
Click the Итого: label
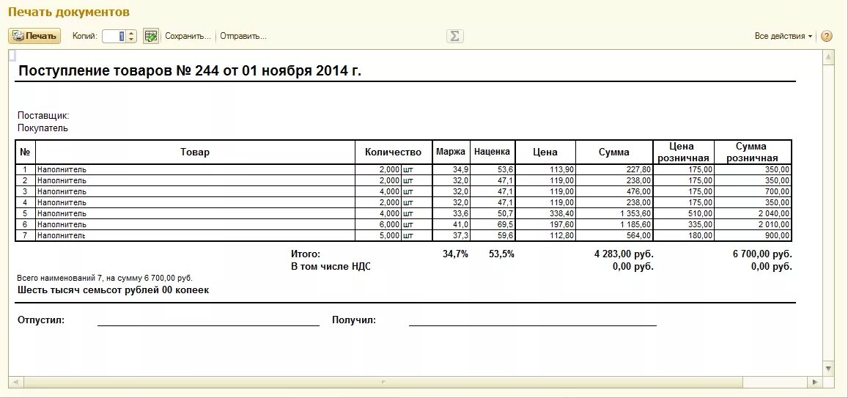tap(306, 254)
